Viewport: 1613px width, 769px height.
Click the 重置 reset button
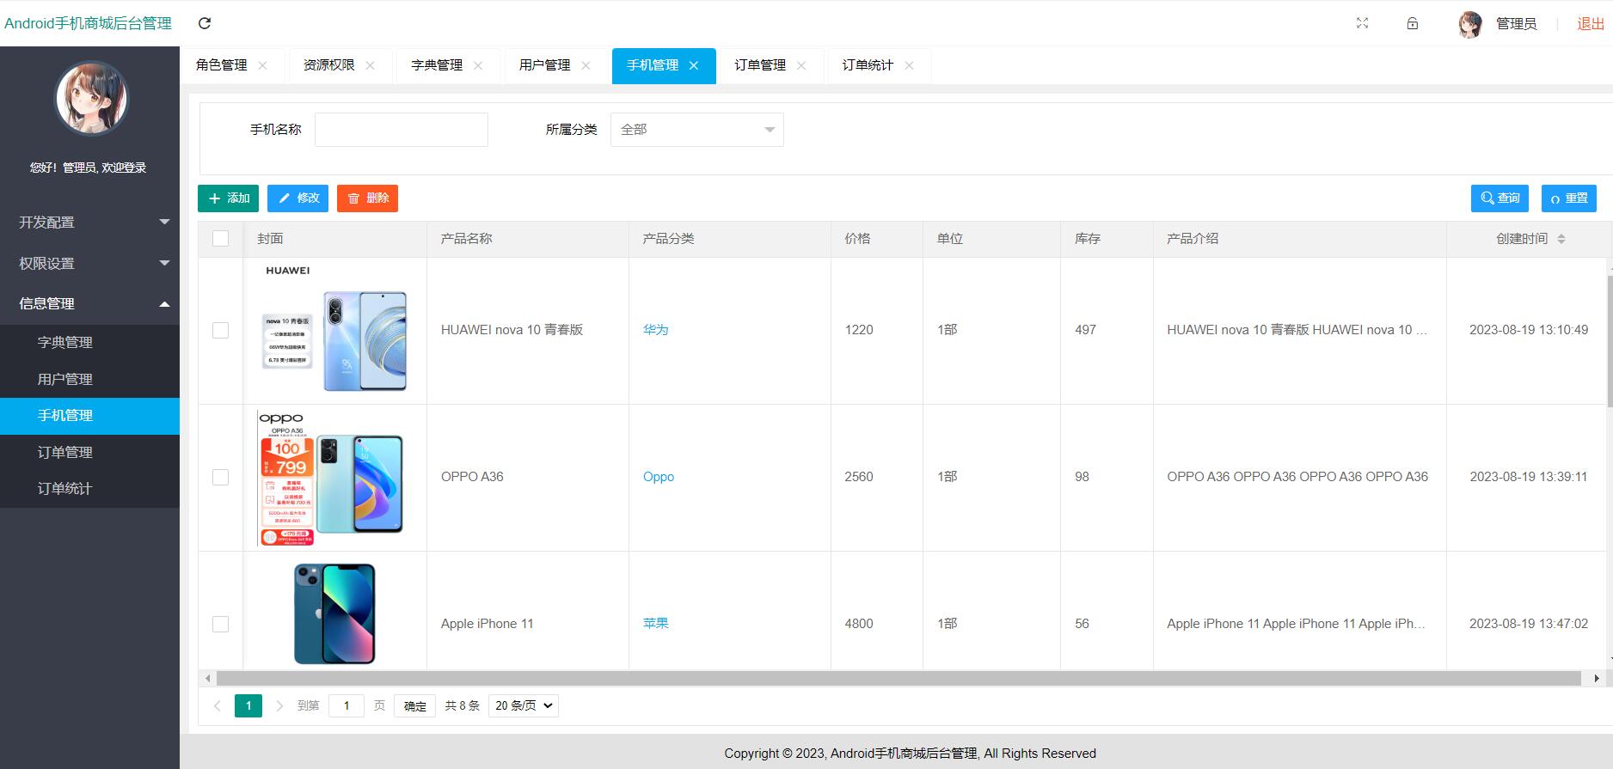(1569, 198)
